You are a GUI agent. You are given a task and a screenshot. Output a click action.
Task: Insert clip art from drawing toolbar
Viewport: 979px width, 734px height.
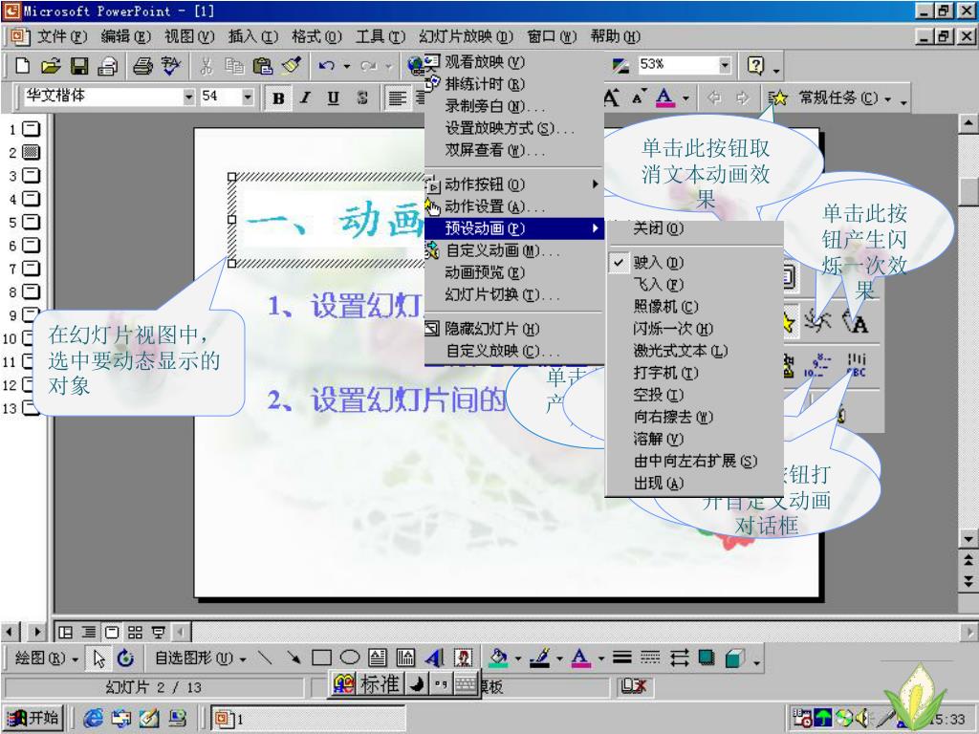coord(464,658)
